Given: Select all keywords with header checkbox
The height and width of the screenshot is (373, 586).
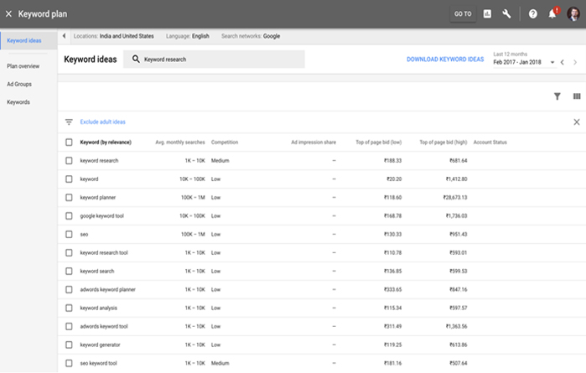Looking at the screenshot, I should click(x=69, y=142).
